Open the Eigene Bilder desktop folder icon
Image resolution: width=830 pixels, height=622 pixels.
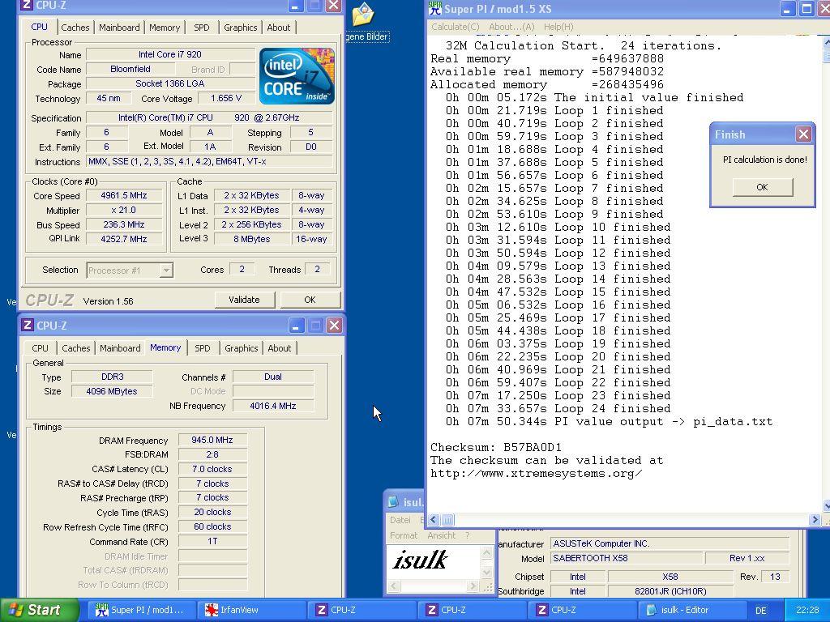pos(363,15)
